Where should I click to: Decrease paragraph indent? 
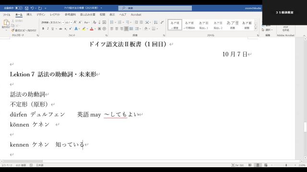point(136,22)
